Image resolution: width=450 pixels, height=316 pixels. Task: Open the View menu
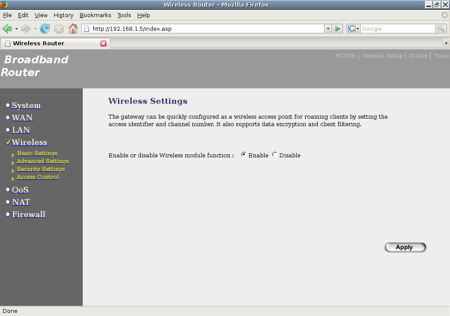(41, 15)
